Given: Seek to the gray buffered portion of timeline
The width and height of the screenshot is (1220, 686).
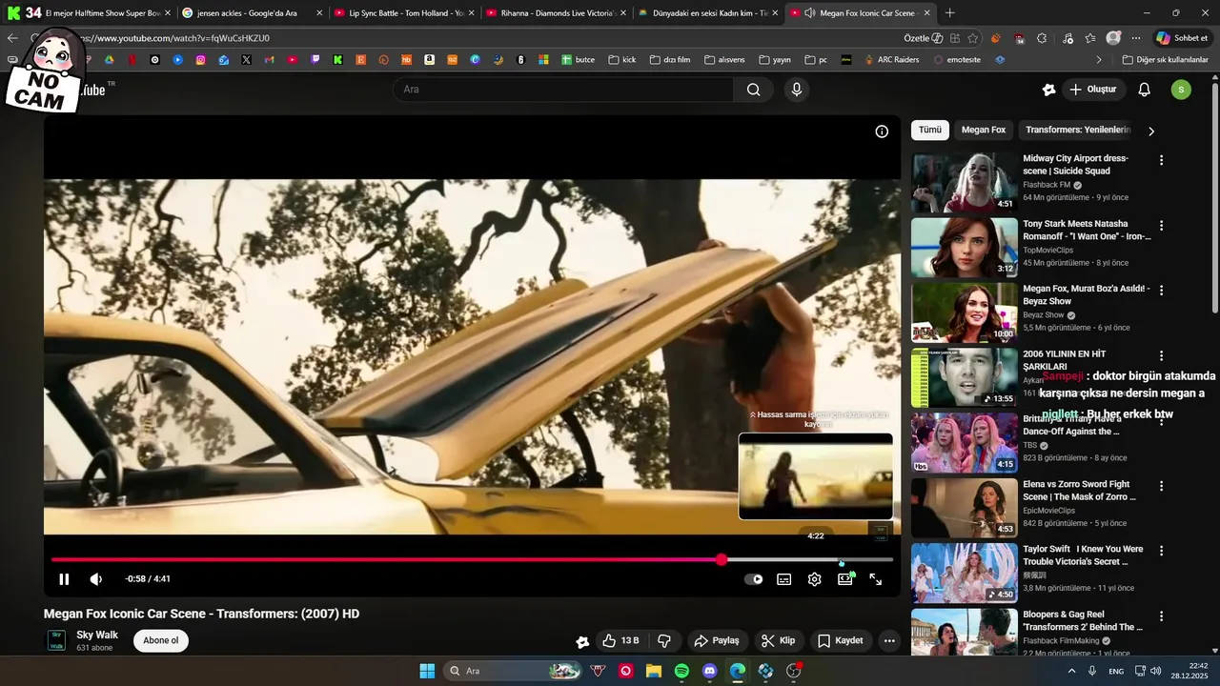Looking at the screenshot, I should [x=782, y=559].
